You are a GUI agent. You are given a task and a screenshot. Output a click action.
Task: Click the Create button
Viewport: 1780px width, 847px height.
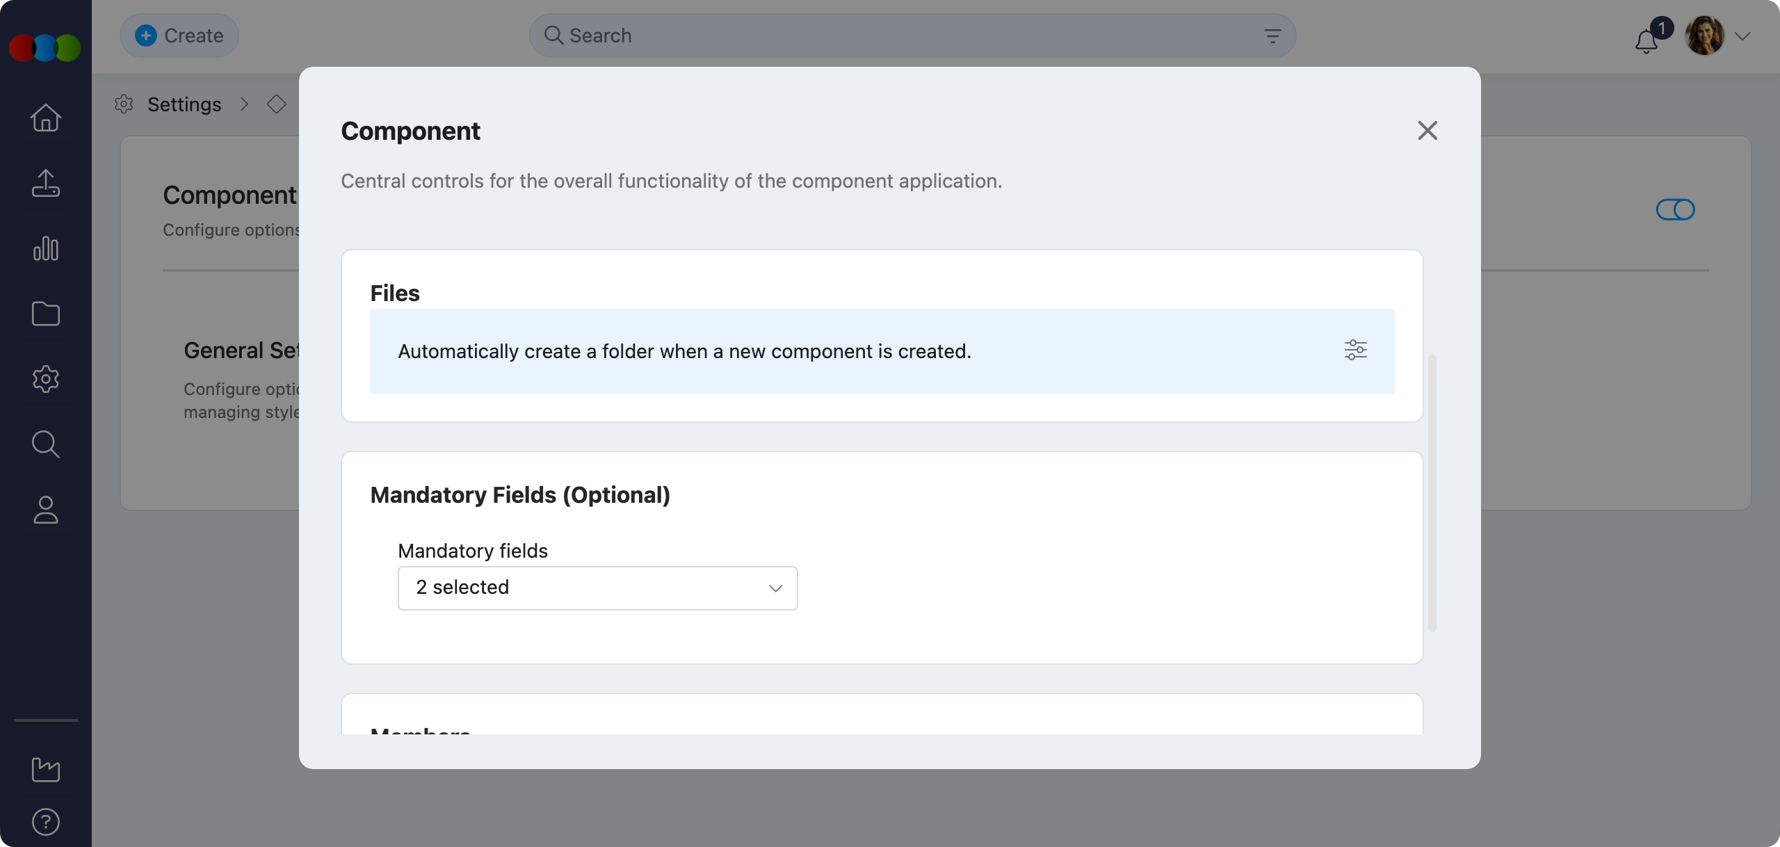[x=179, y=35]
